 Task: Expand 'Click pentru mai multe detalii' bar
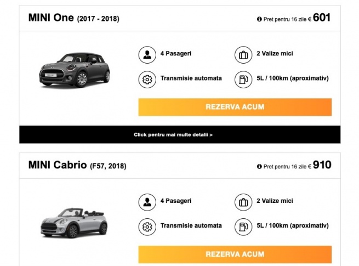173,134
